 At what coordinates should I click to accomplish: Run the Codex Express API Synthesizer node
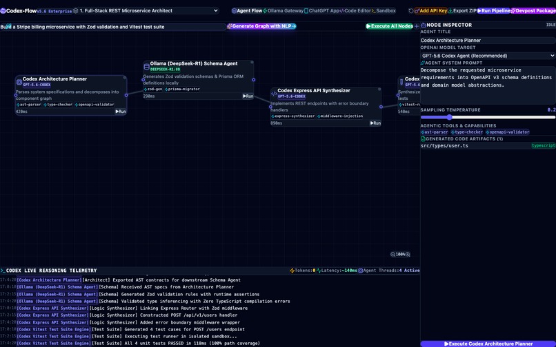(375, 123)
